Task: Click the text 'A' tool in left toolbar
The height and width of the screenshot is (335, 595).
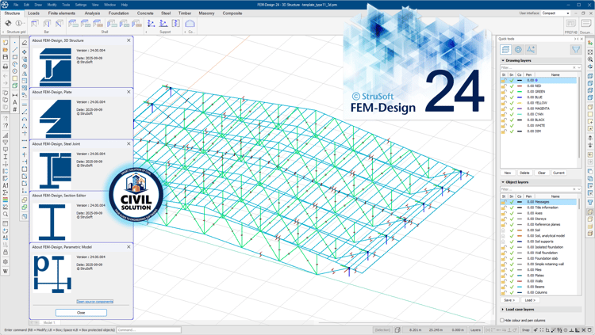Action: pos(15,102)
